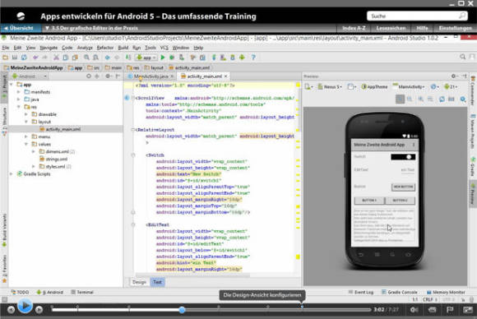Click the Synchronize toolbar icon
The width and height of the screenshot is (477, 319).
point(24,58)
